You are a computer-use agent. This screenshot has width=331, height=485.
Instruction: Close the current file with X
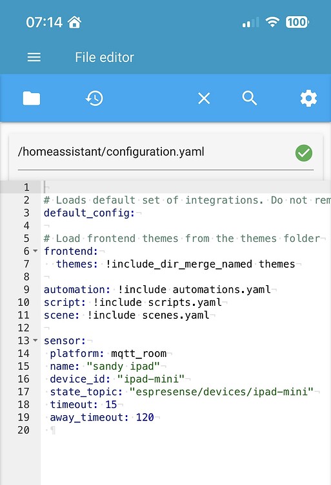[204, 99]
